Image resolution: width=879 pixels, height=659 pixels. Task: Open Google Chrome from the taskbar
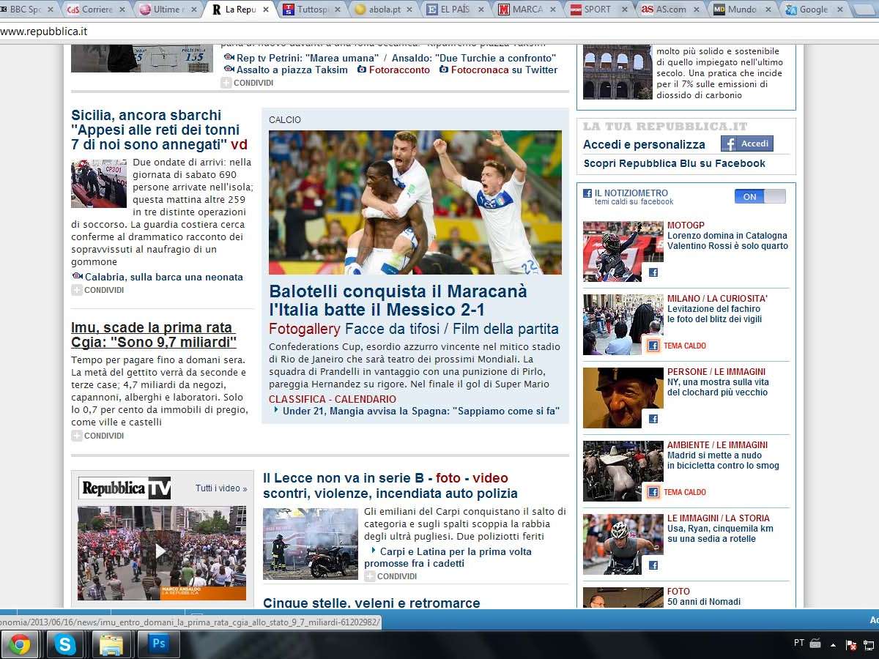pyautogui.click(x=20, y=644)
